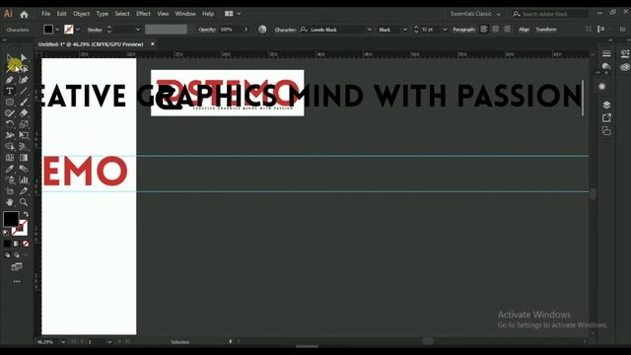Select the Zoom tool

(x=24, y=202)
